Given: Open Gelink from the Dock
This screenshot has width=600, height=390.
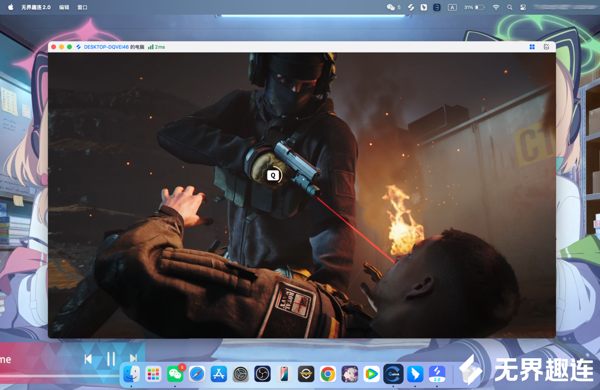Looking at the screenshot, I should coord(393,374).
